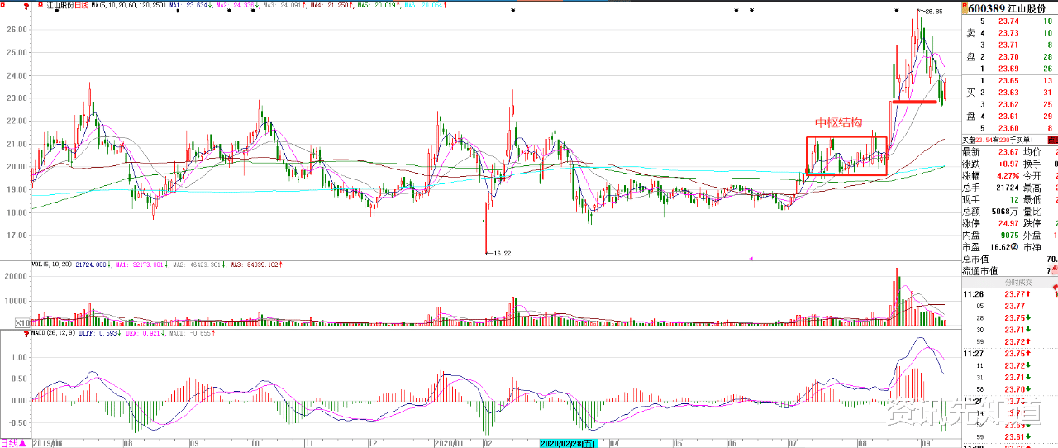
Task: Click the 江山股份日线 chart title
Action: click(x=67, y=5)
